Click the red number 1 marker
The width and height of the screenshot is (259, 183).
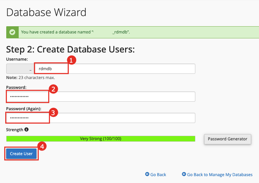[72, 60]
